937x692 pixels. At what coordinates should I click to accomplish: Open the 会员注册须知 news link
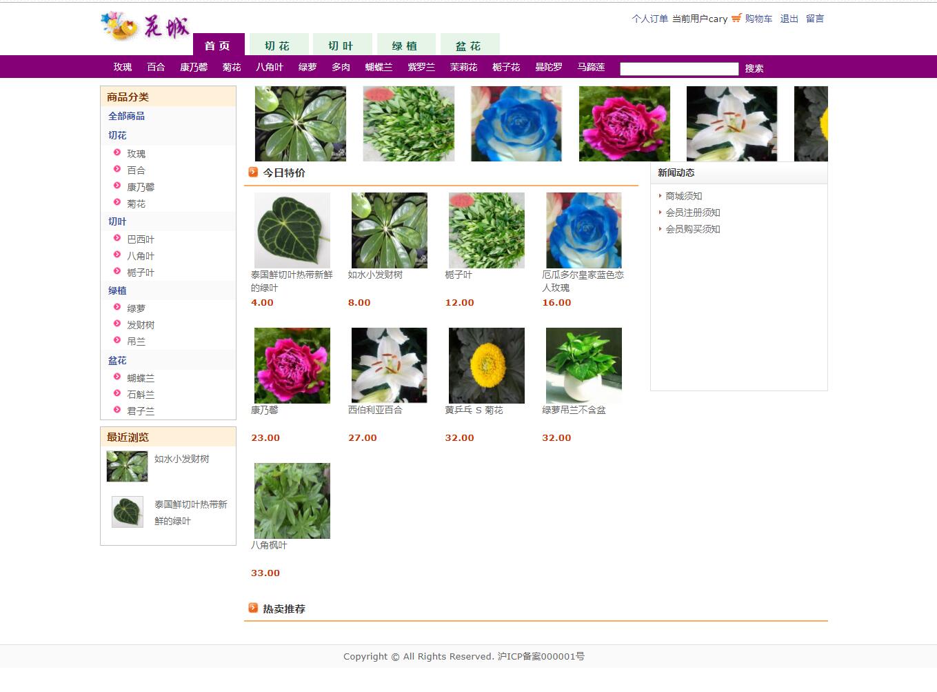693,212
